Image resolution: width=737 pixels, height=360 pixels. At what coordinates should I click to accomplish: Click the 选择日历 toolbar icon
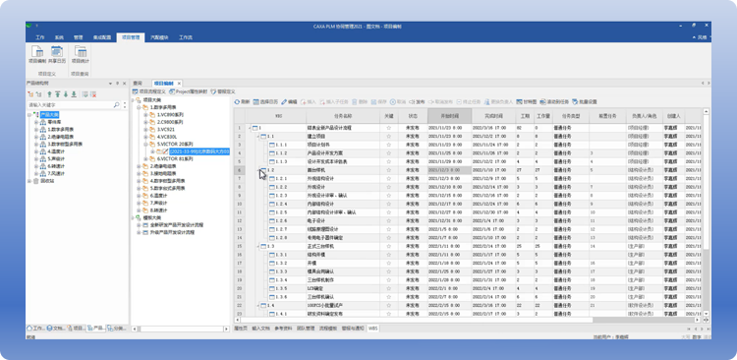click(265, 101)
